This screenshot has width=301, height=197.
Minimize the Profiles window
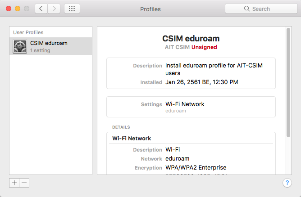[18, 9]
